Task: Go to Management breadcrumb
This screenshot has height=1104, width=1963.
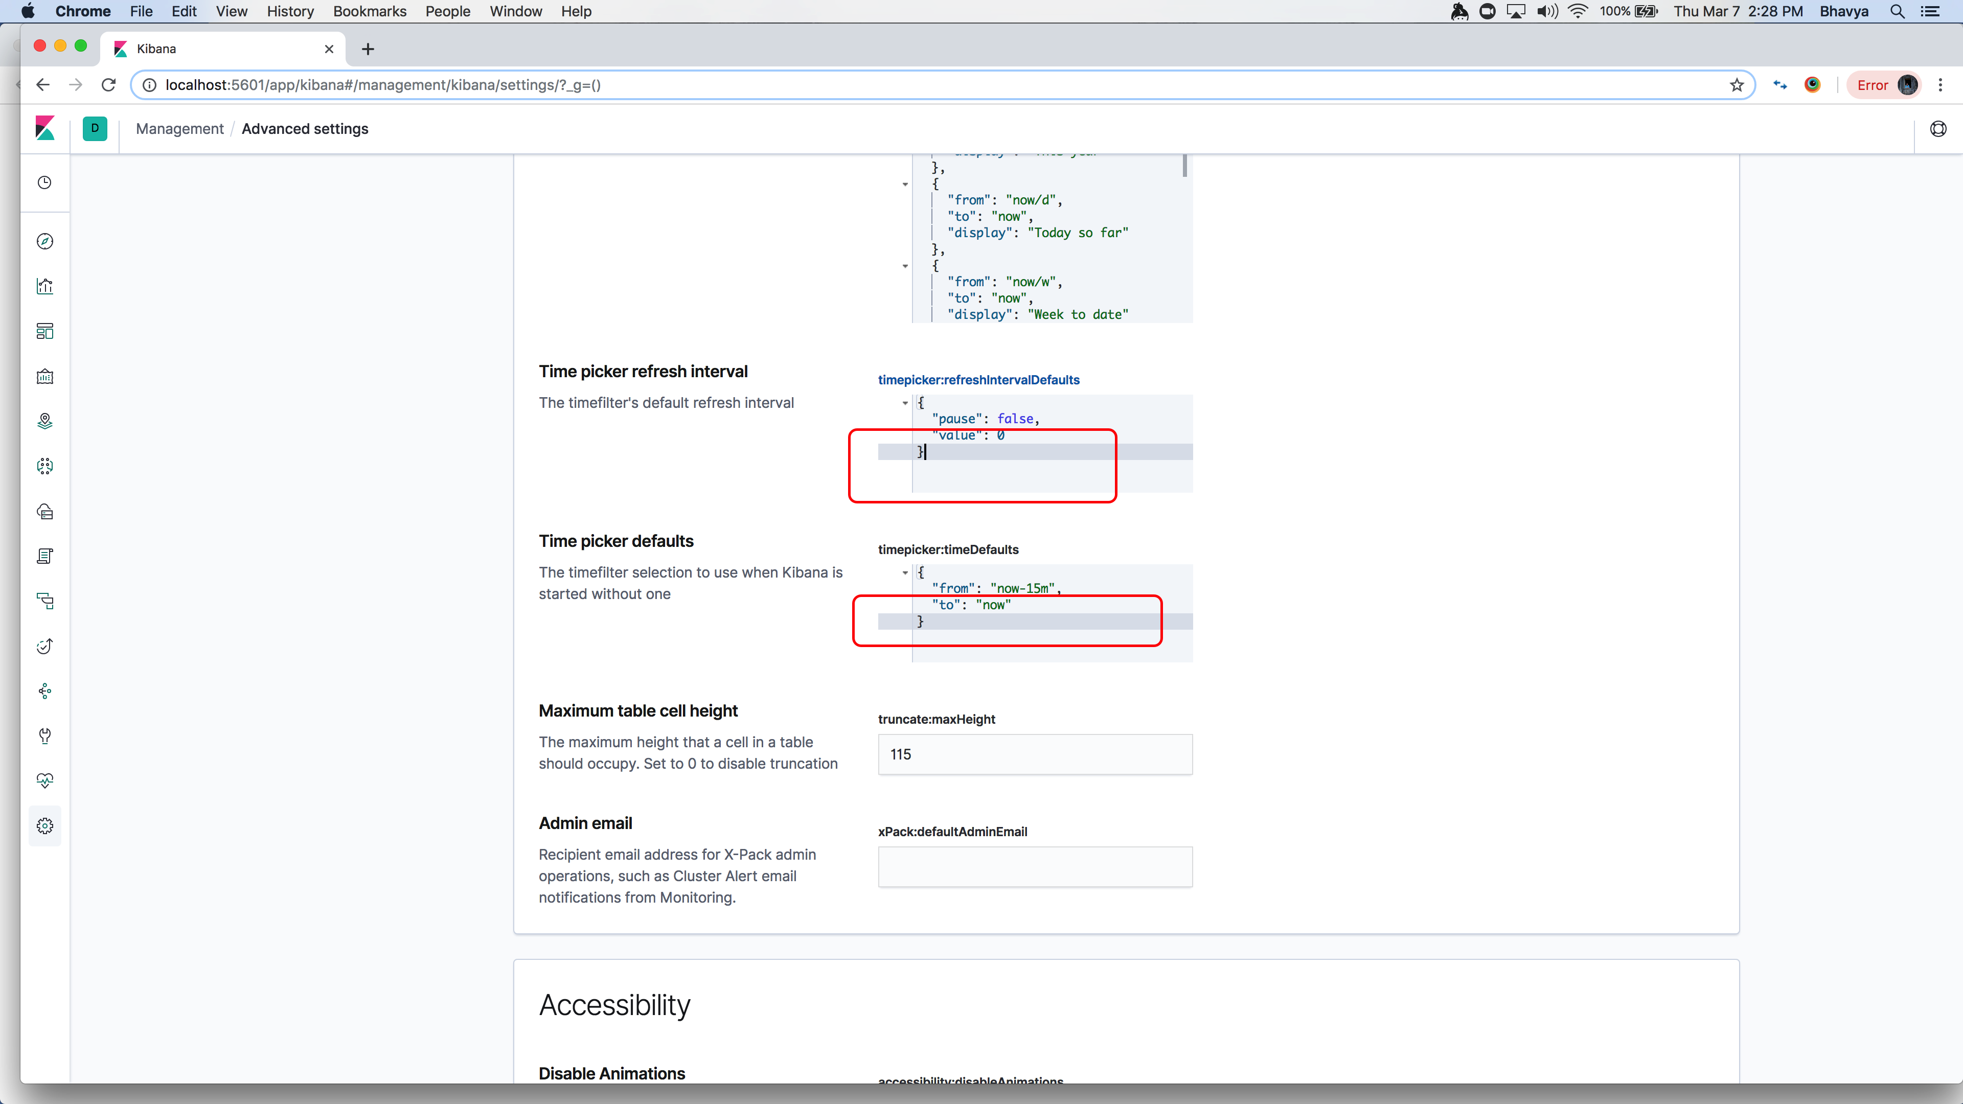Action: coord(180,129)
